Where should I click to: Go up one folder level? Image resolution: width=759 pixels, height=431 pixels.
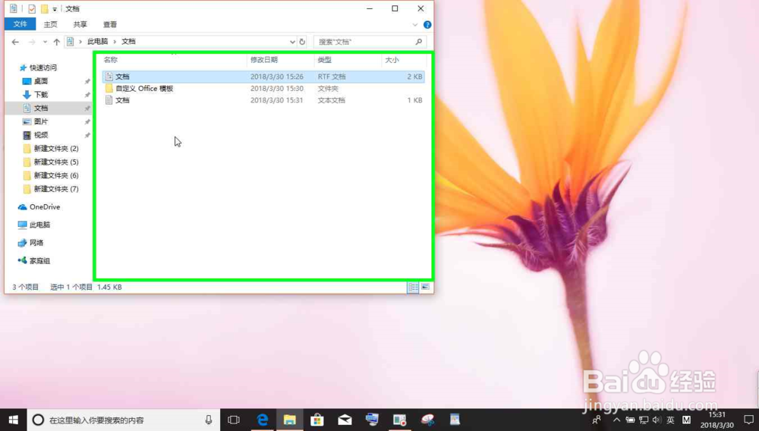57,42
